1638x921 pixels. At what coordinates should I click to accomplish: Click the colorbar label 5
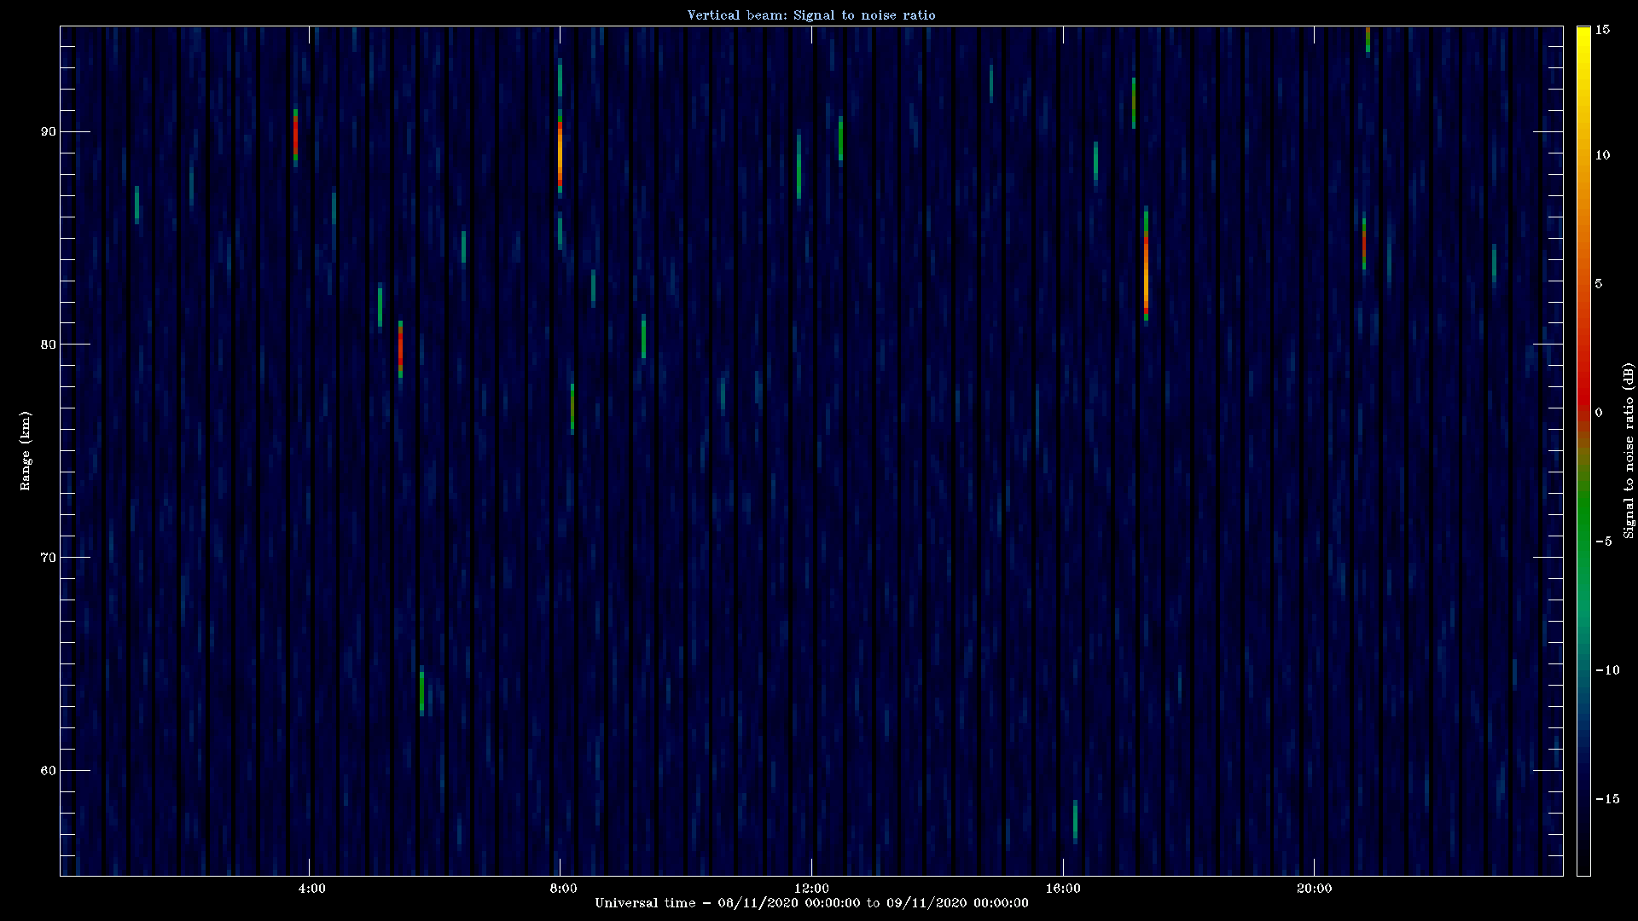1599,284
